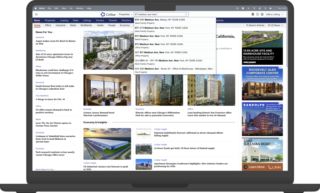This screenshot has width=320, height=193.
Task: Open the globe language icon
Action: (x=262, y=14)
